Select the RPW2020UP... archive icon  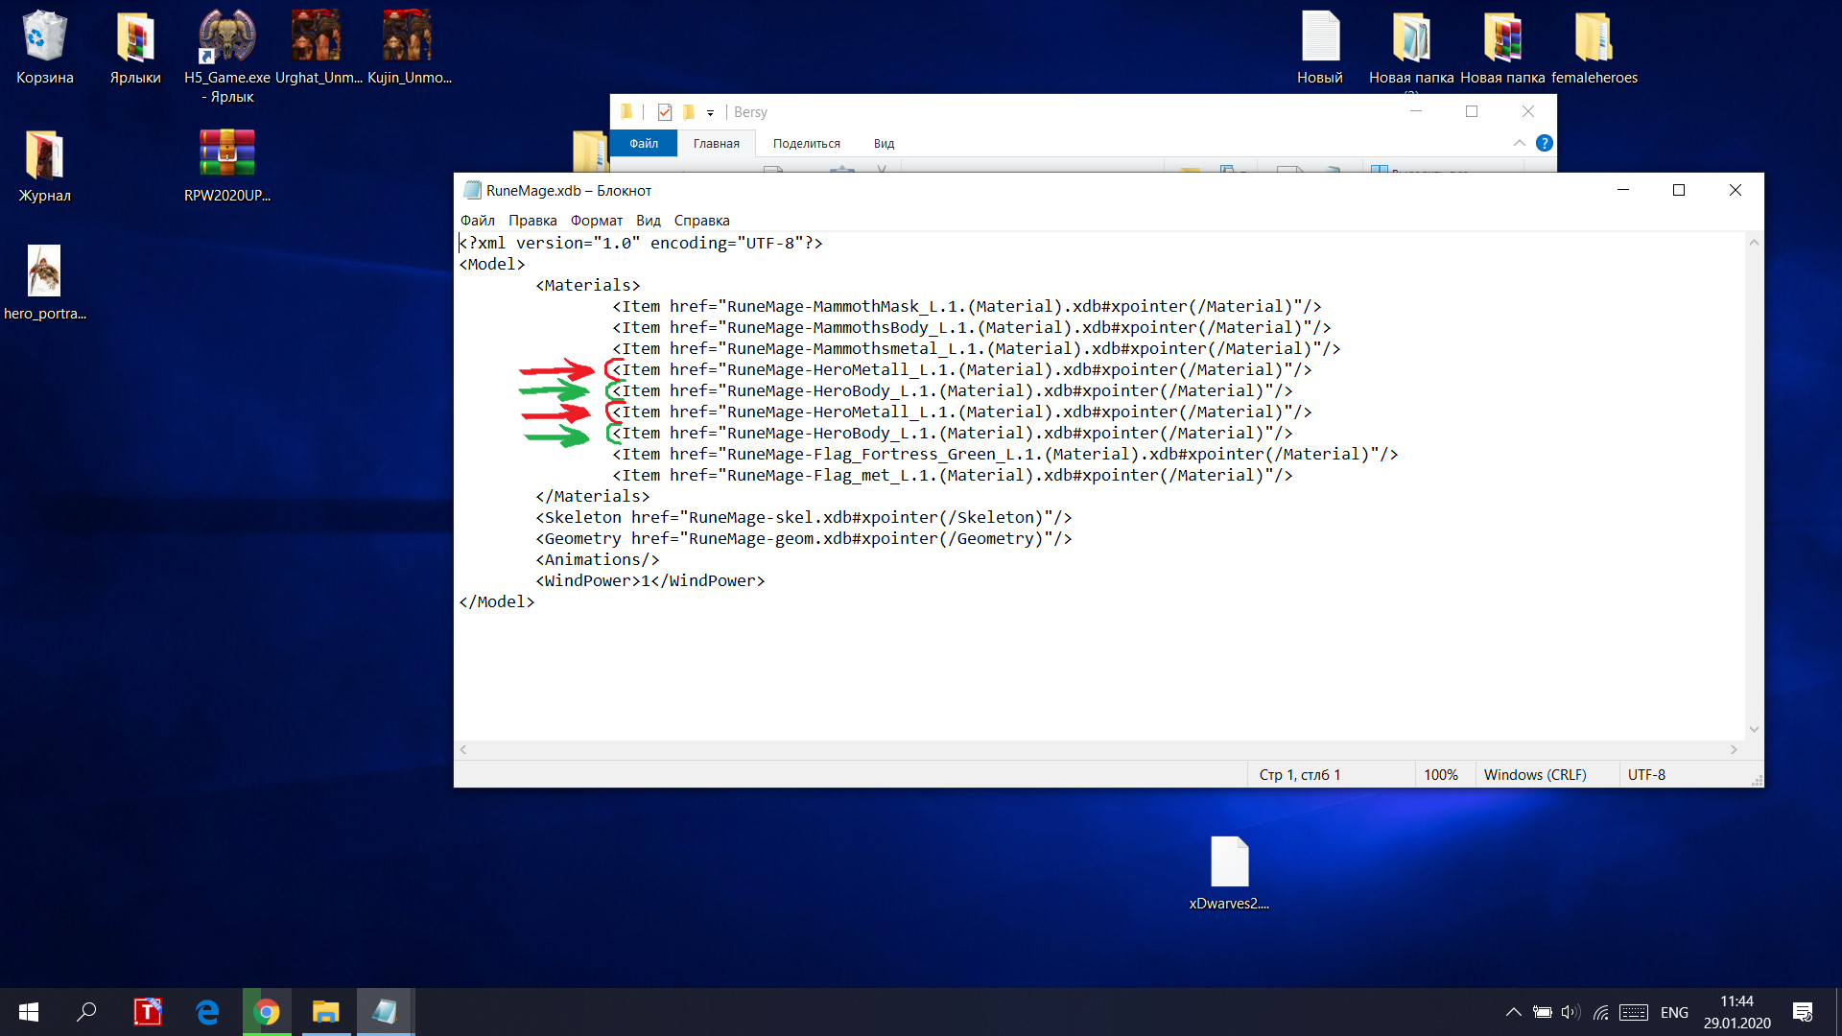[x=227, y=166]
